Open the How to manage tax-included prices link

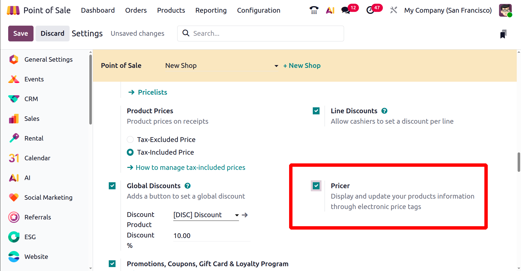(x=190, y=168)
